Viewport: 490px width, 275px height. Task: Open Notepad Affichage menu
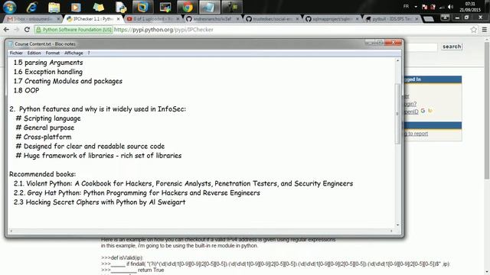(x=73, y=53)
